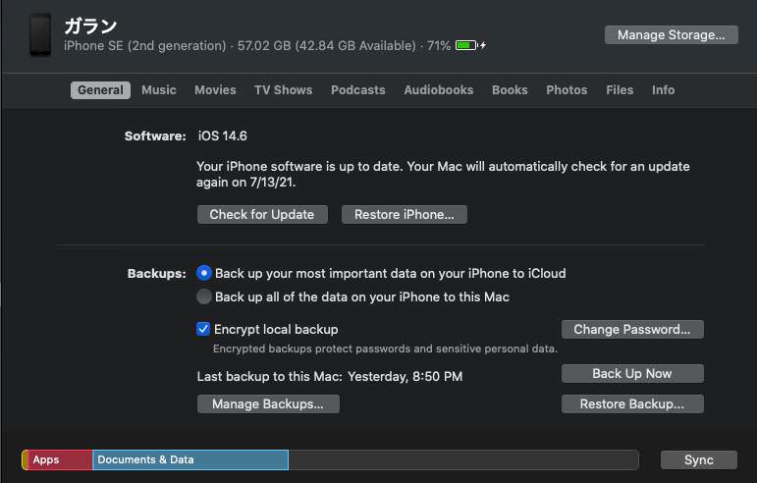The width and height of the screenshot is (757, 483).
Task: Open Manage Storage
Action: (x=671, y=34)
